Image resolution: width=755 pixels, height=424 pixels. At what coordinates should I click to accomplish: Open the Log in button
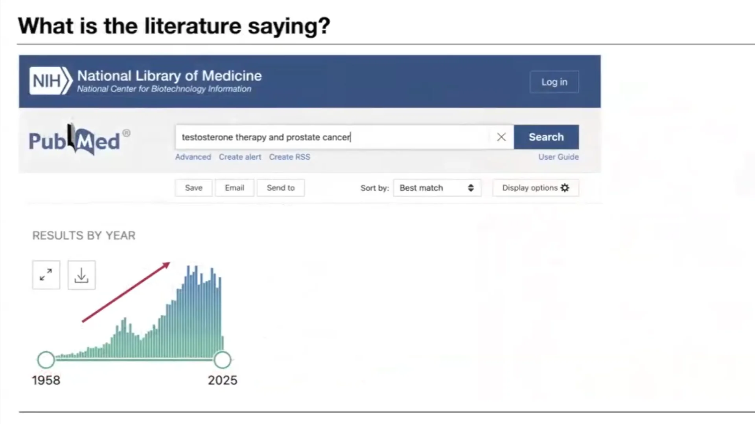(x=554, y=82)
